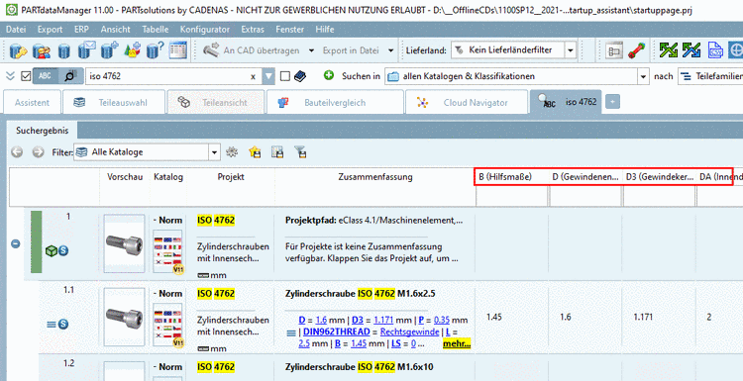Click the database with key icon

coord(18,50)
